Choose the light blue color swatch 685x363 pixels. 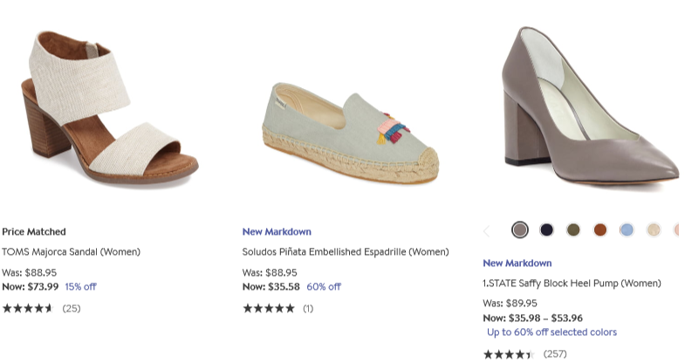[x=627, y=230]
